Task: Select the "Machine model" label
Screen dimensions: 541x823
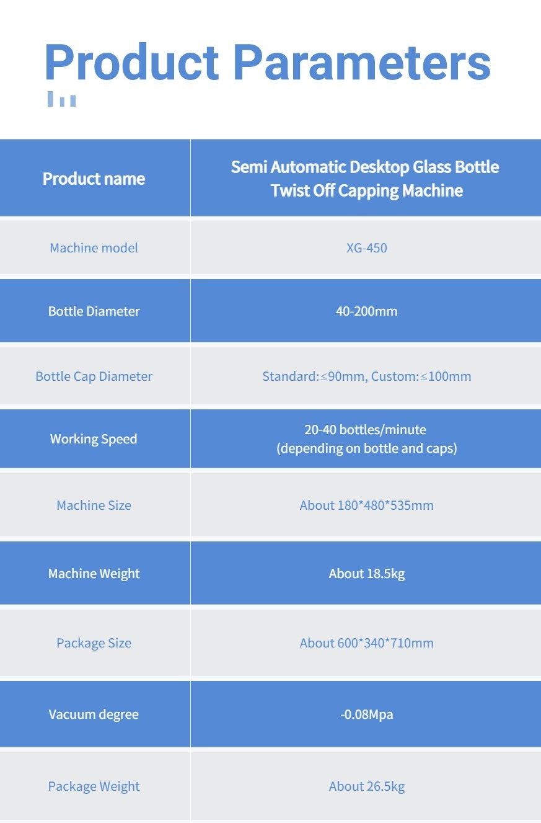Action: [x=94, y=248]
